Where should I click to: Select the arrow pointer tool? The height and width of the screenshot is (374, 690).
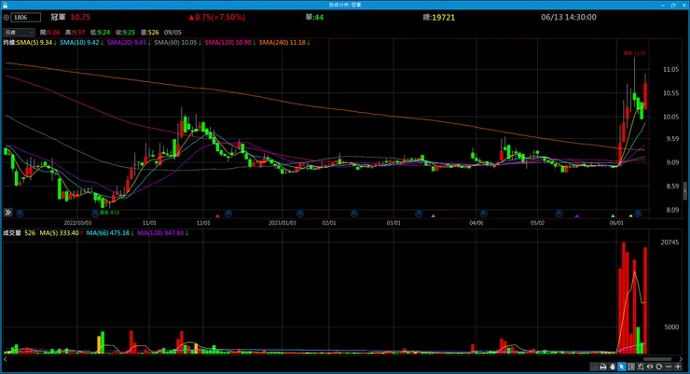[622, 367]
